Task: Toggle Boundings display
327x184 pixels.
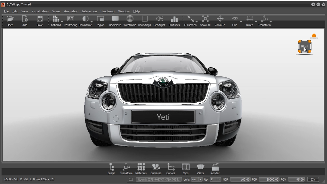Action: tap(144, 19)
